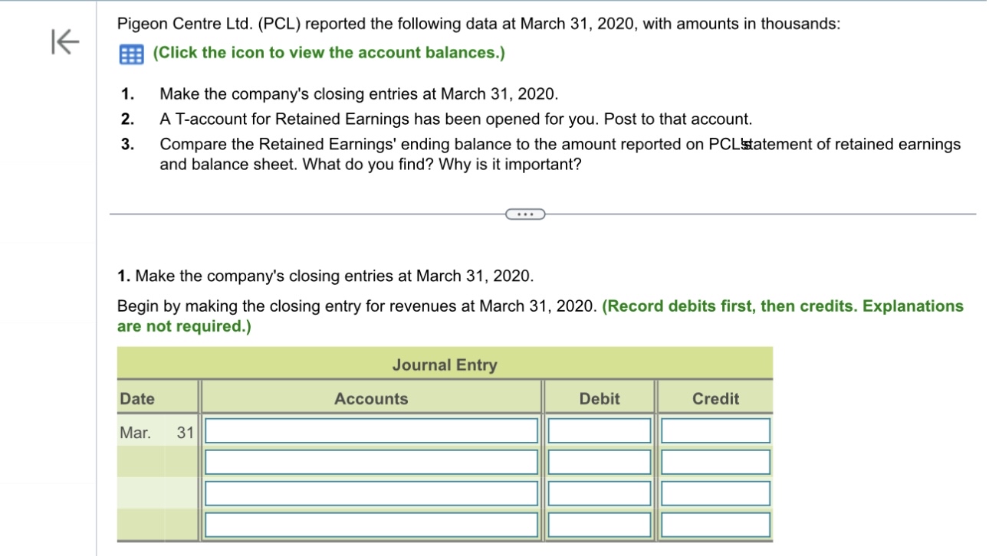
Task: Select the return-to-previous-screen arrow icon
Action: (64, 44)
